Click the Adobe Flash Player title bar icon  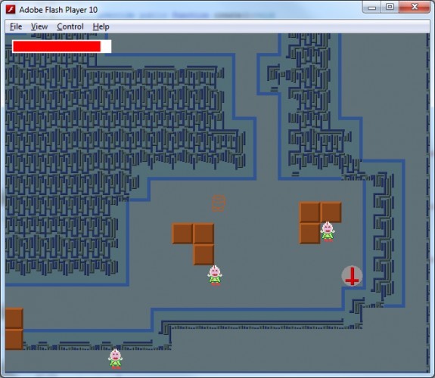click(x=11, y=10)
